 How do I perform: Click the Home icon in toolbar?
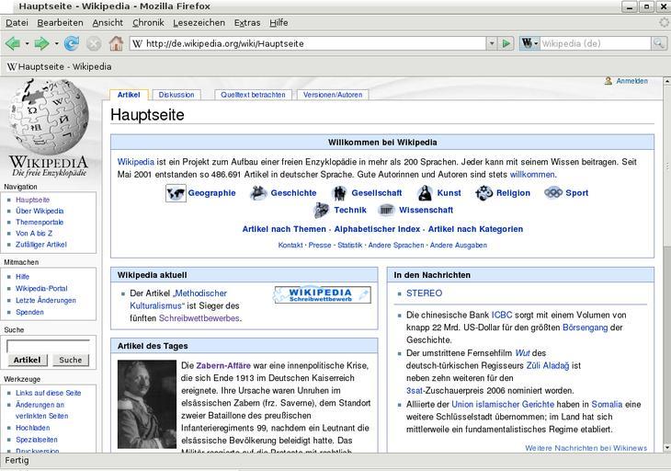click(116, 43)
